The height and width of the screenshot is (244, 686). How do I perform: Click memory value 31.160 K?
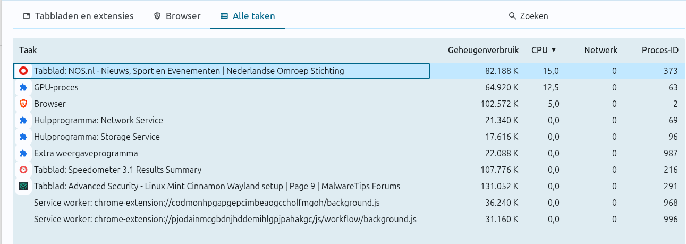[x=502, y=219]
